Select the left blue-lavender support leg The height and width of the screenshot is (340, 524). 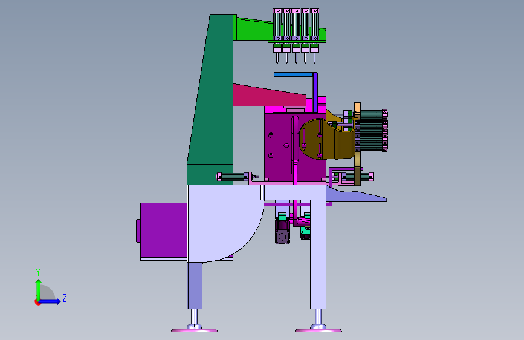coord(195,286)
